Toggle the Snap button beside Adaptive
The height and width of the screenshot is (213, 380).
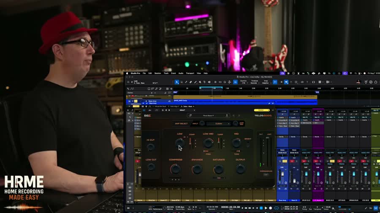[275, 82]
